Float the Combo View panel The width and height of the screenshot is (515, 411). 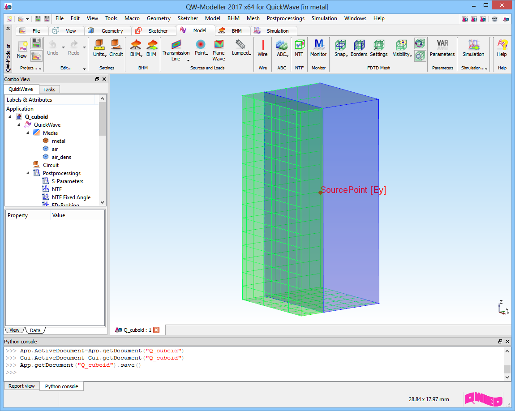point(97,79)
